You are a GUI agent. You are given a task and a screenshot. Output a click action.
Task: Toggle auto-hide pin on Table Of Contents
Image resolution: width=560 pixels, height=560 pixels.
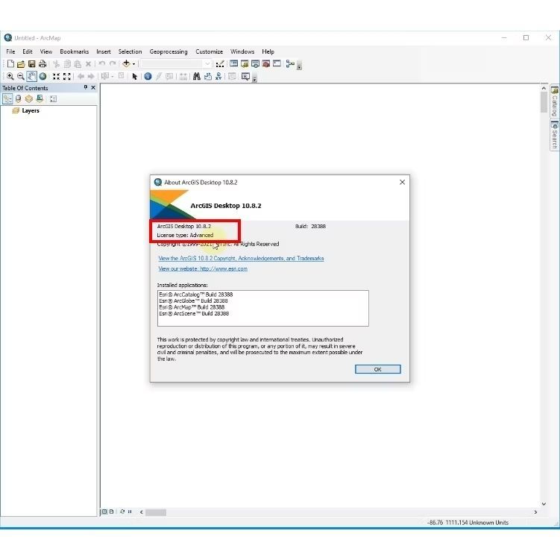(85, 87)
